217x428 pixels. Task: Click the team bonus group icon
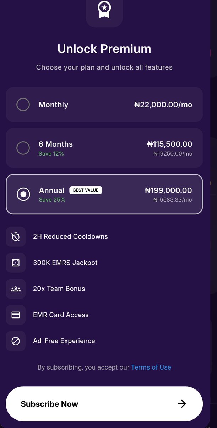[x=16, y=289]
